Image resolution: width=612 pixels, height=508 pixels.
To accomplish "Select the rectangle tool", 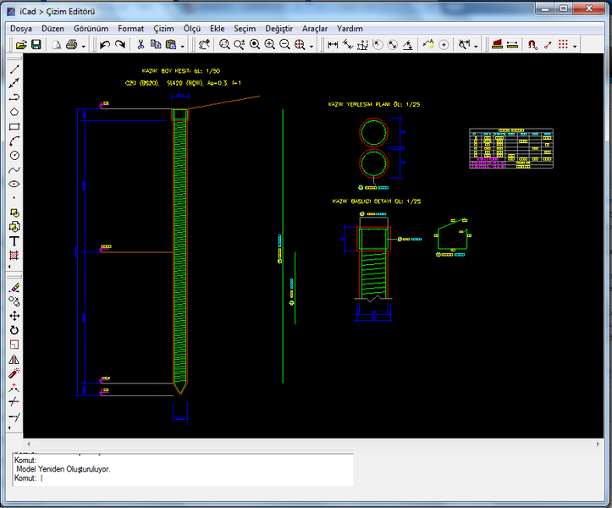I will coord(14,126).
